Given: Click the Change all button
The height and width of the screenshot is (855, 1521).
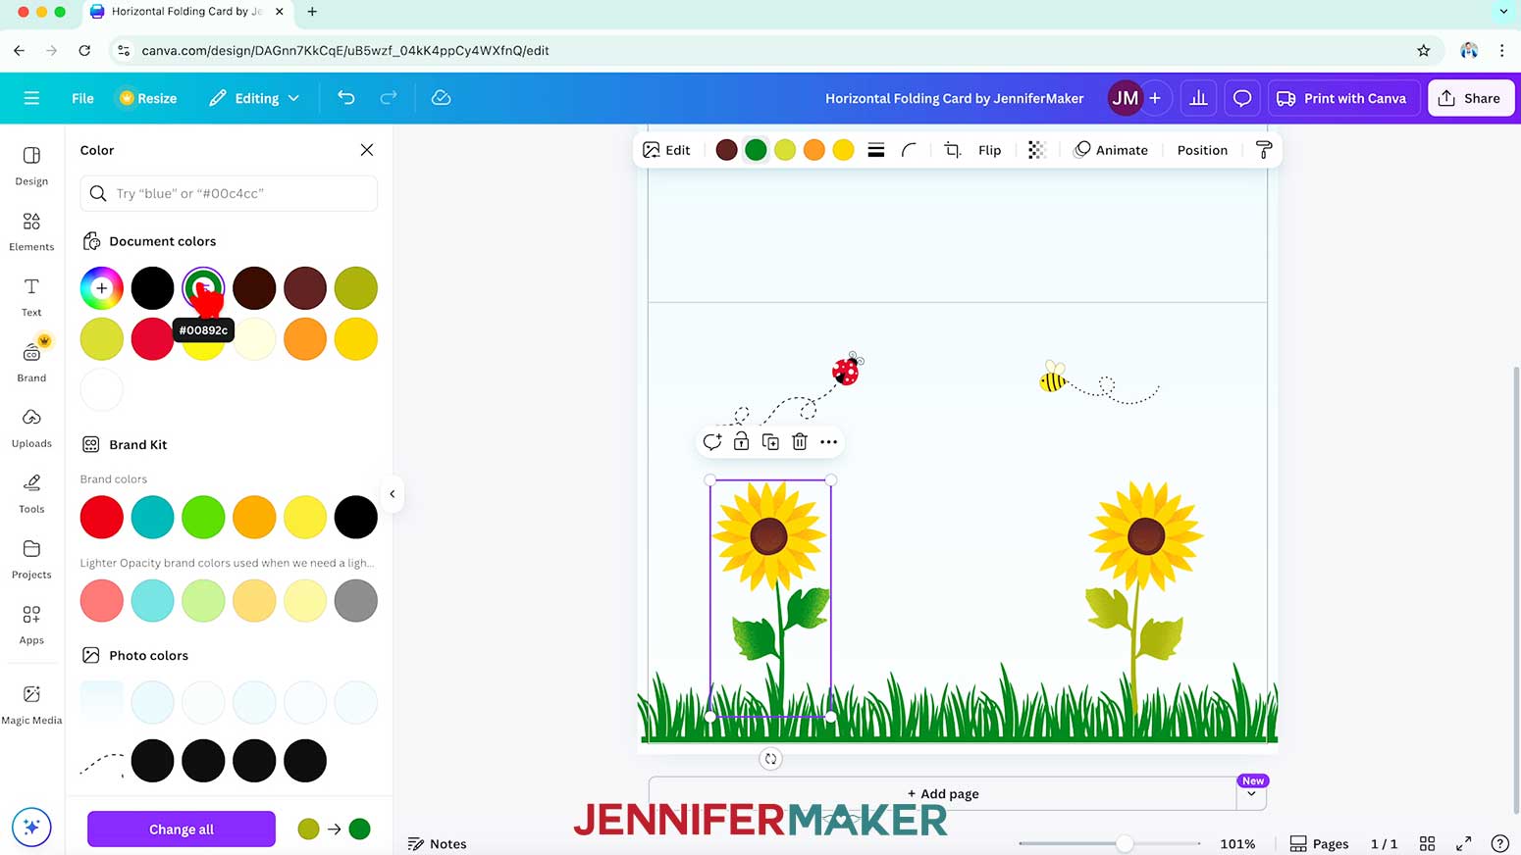Looking at the screenshot, I should [182, 830].
